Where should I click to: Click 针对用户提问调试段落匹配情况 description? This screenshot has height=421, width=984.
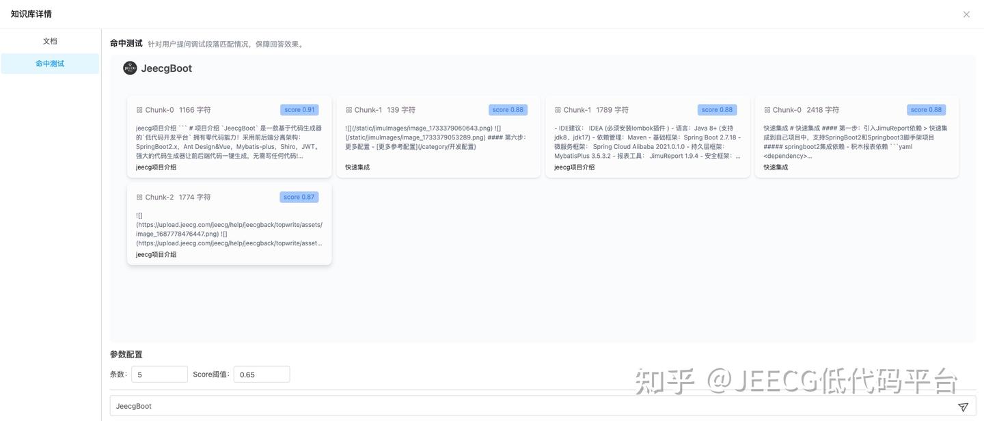tap(225, 44)
